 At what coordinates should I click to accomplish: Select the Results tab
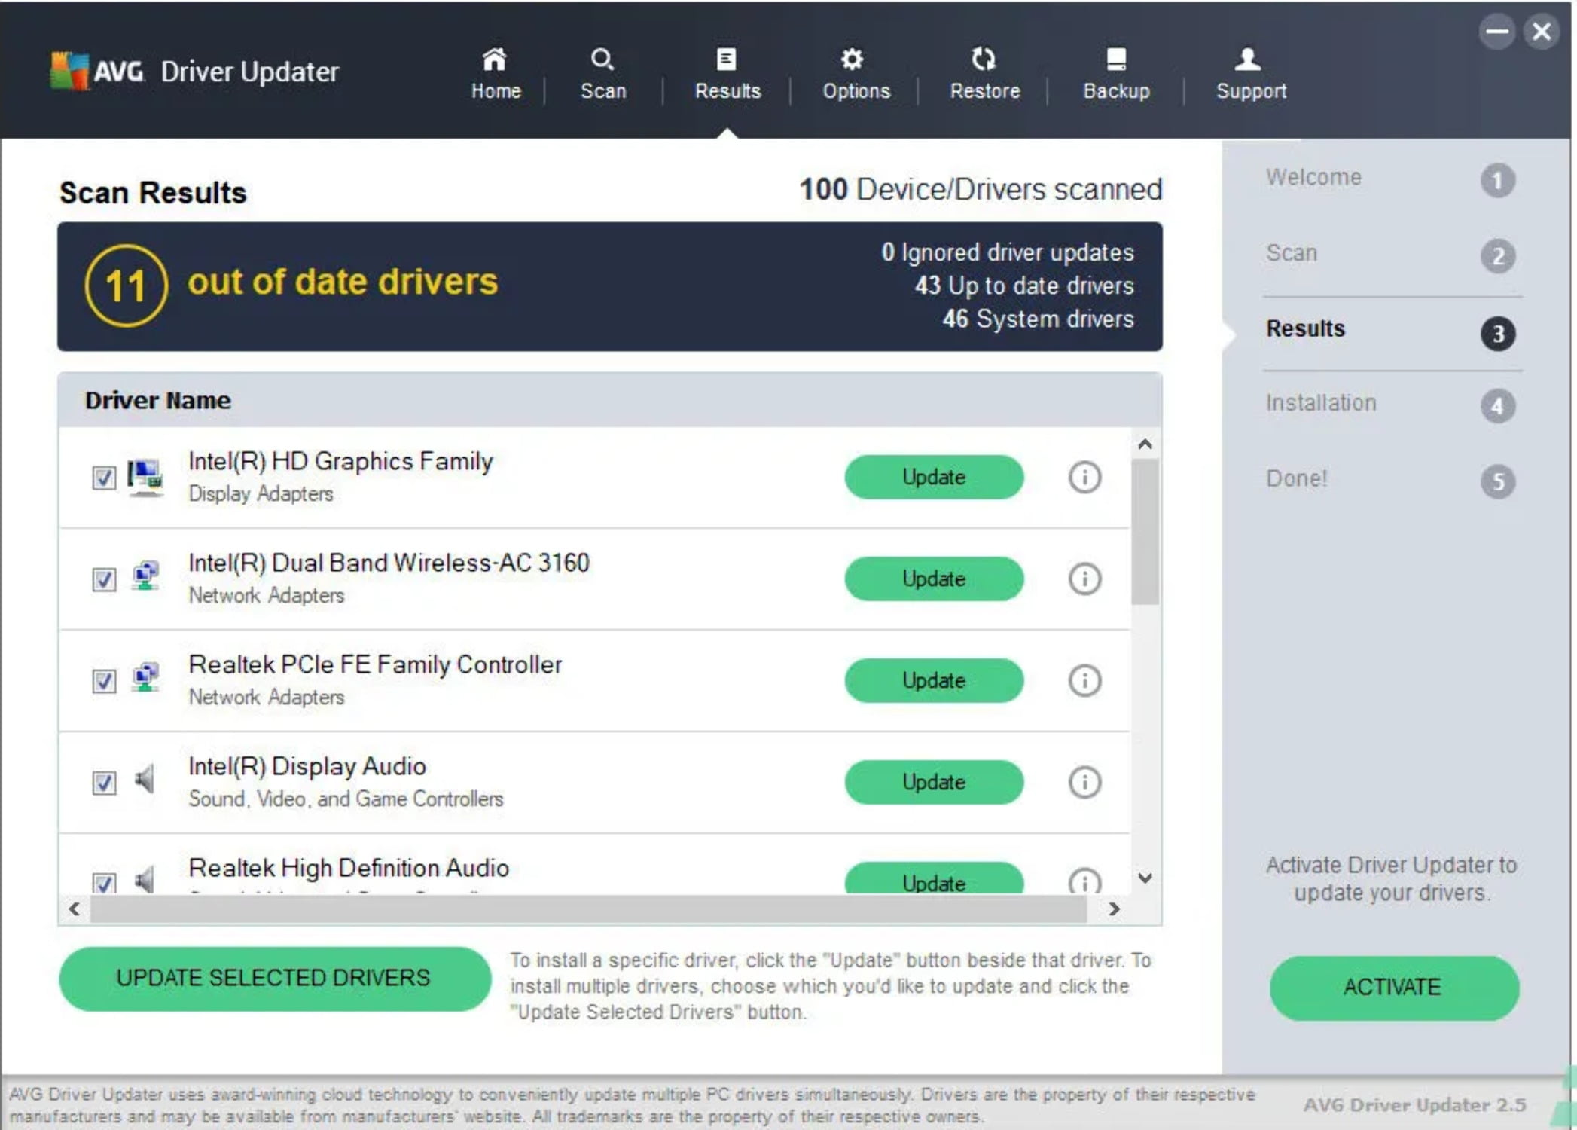tap(727, 74)
